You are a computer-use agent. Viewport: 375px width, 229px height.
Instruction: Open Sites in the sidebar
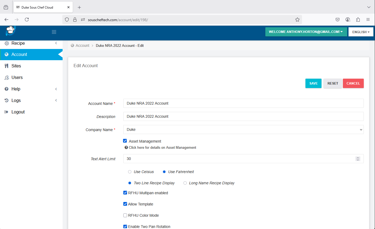point(31,66)
